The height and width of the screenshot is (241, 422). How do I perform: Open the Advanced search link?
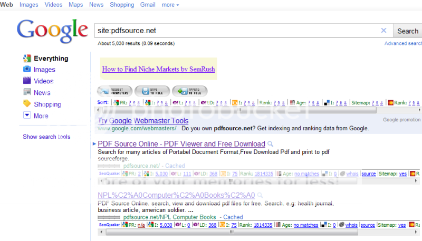[403, 44]
